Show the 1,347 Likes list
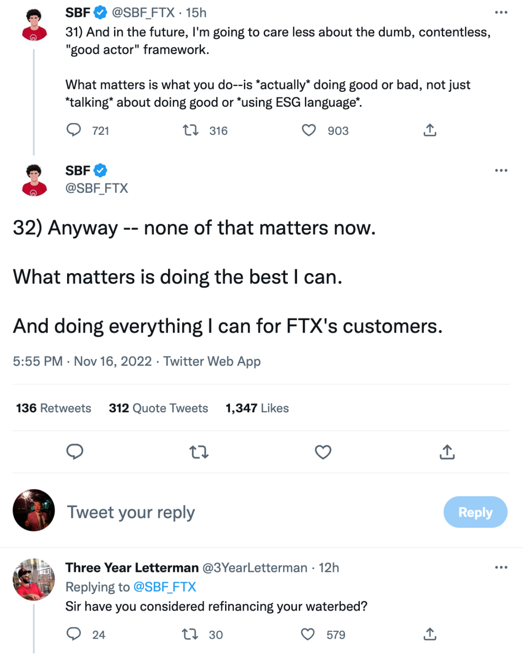The image size is (523, 656). click(257, 408)
